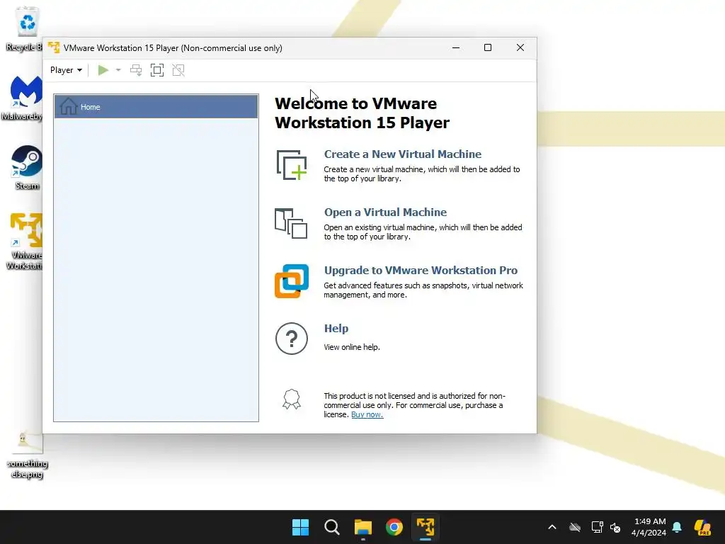Open notifications bell icon
725x544 pixels.
tap(677, 527)
